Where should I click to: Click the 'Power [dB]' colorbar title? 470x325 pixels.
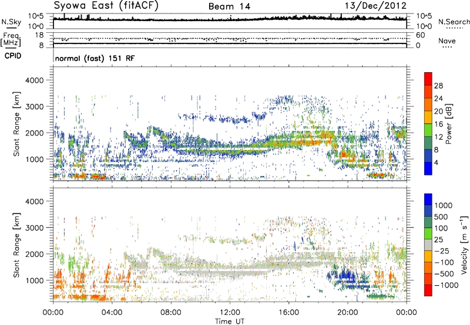click(449, 124)
